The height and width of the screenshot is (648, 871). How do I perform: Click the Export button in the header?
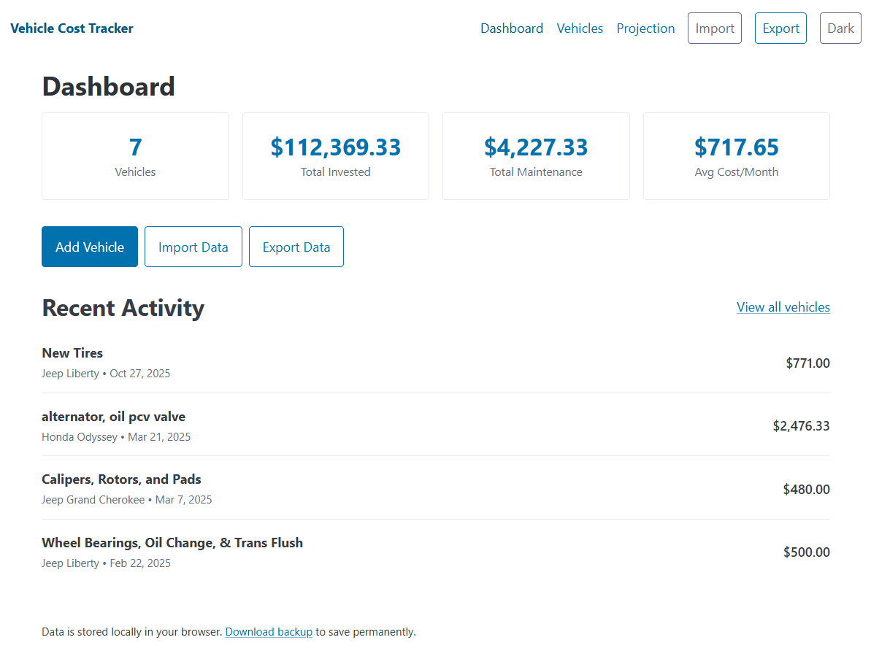(780, 28)
